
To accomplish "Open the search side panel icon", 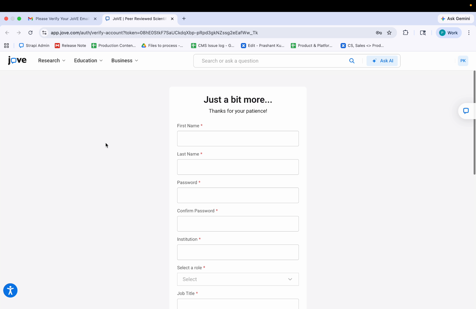I will [423, 33].
